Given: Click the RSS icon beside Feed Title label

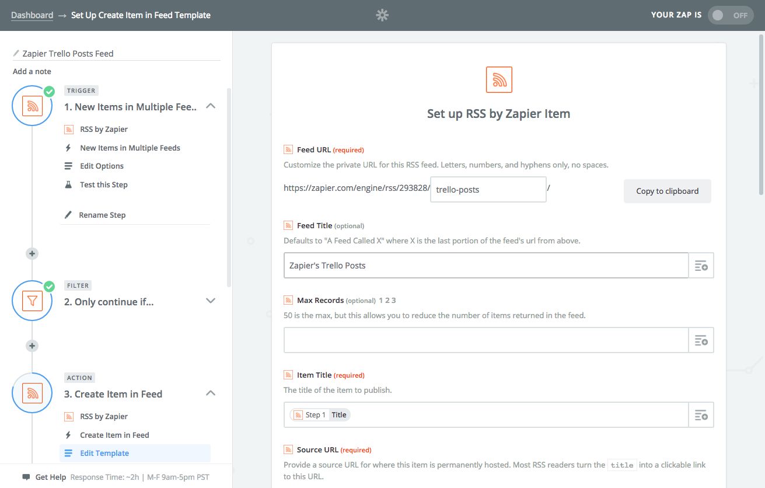Looking at the screenshot, I should tap(288, 225).
